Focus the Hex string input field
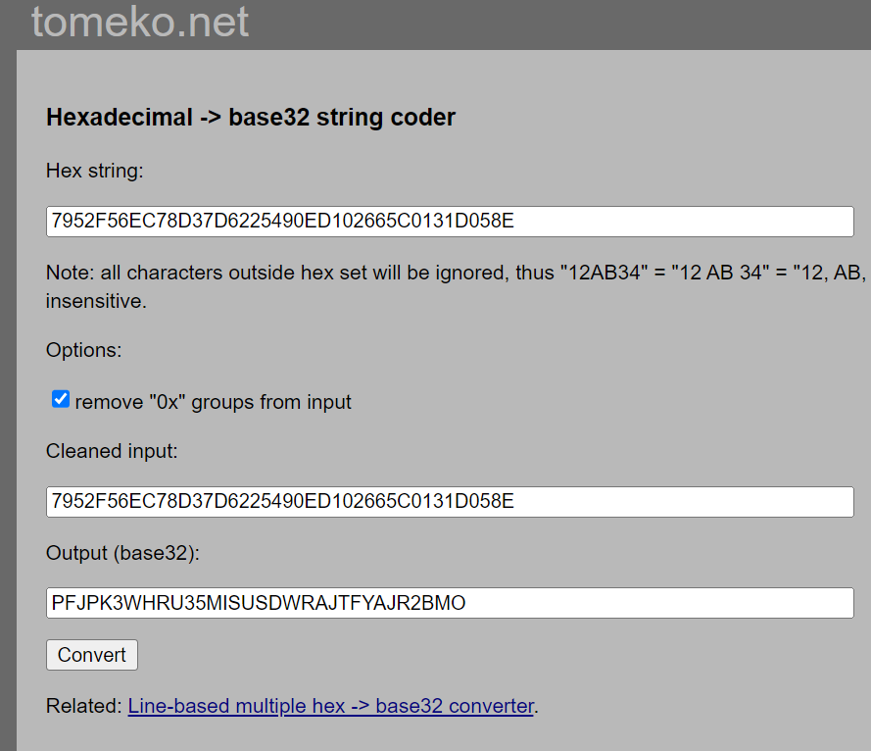Screen dimensions: 871x751 [450, 222]
